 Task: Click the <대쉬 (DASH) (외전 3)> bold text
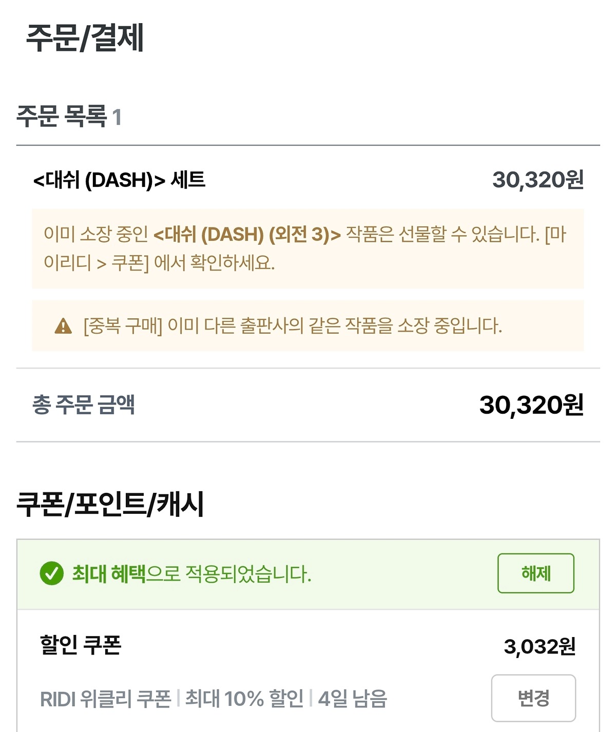247,235
